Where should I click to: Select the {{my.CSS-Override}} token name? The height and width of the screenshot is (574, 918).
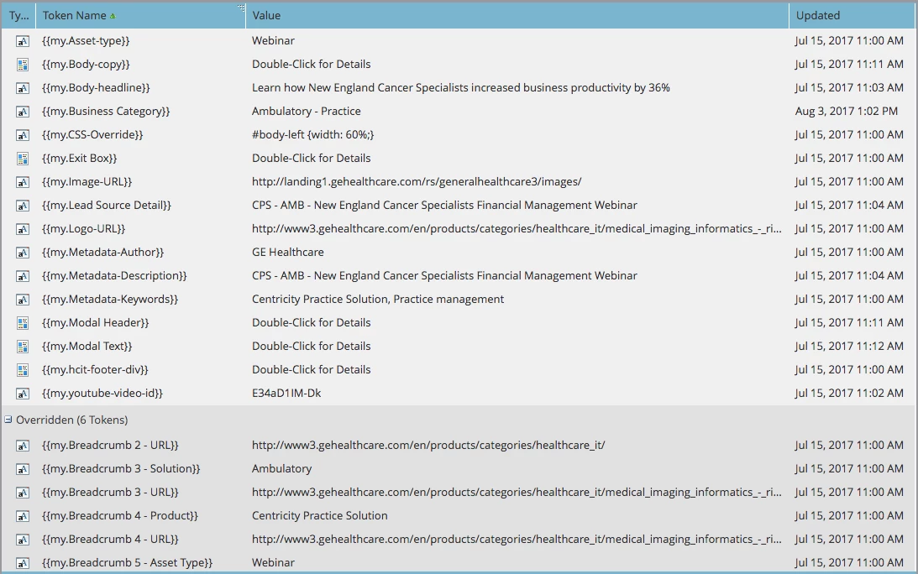92,134
